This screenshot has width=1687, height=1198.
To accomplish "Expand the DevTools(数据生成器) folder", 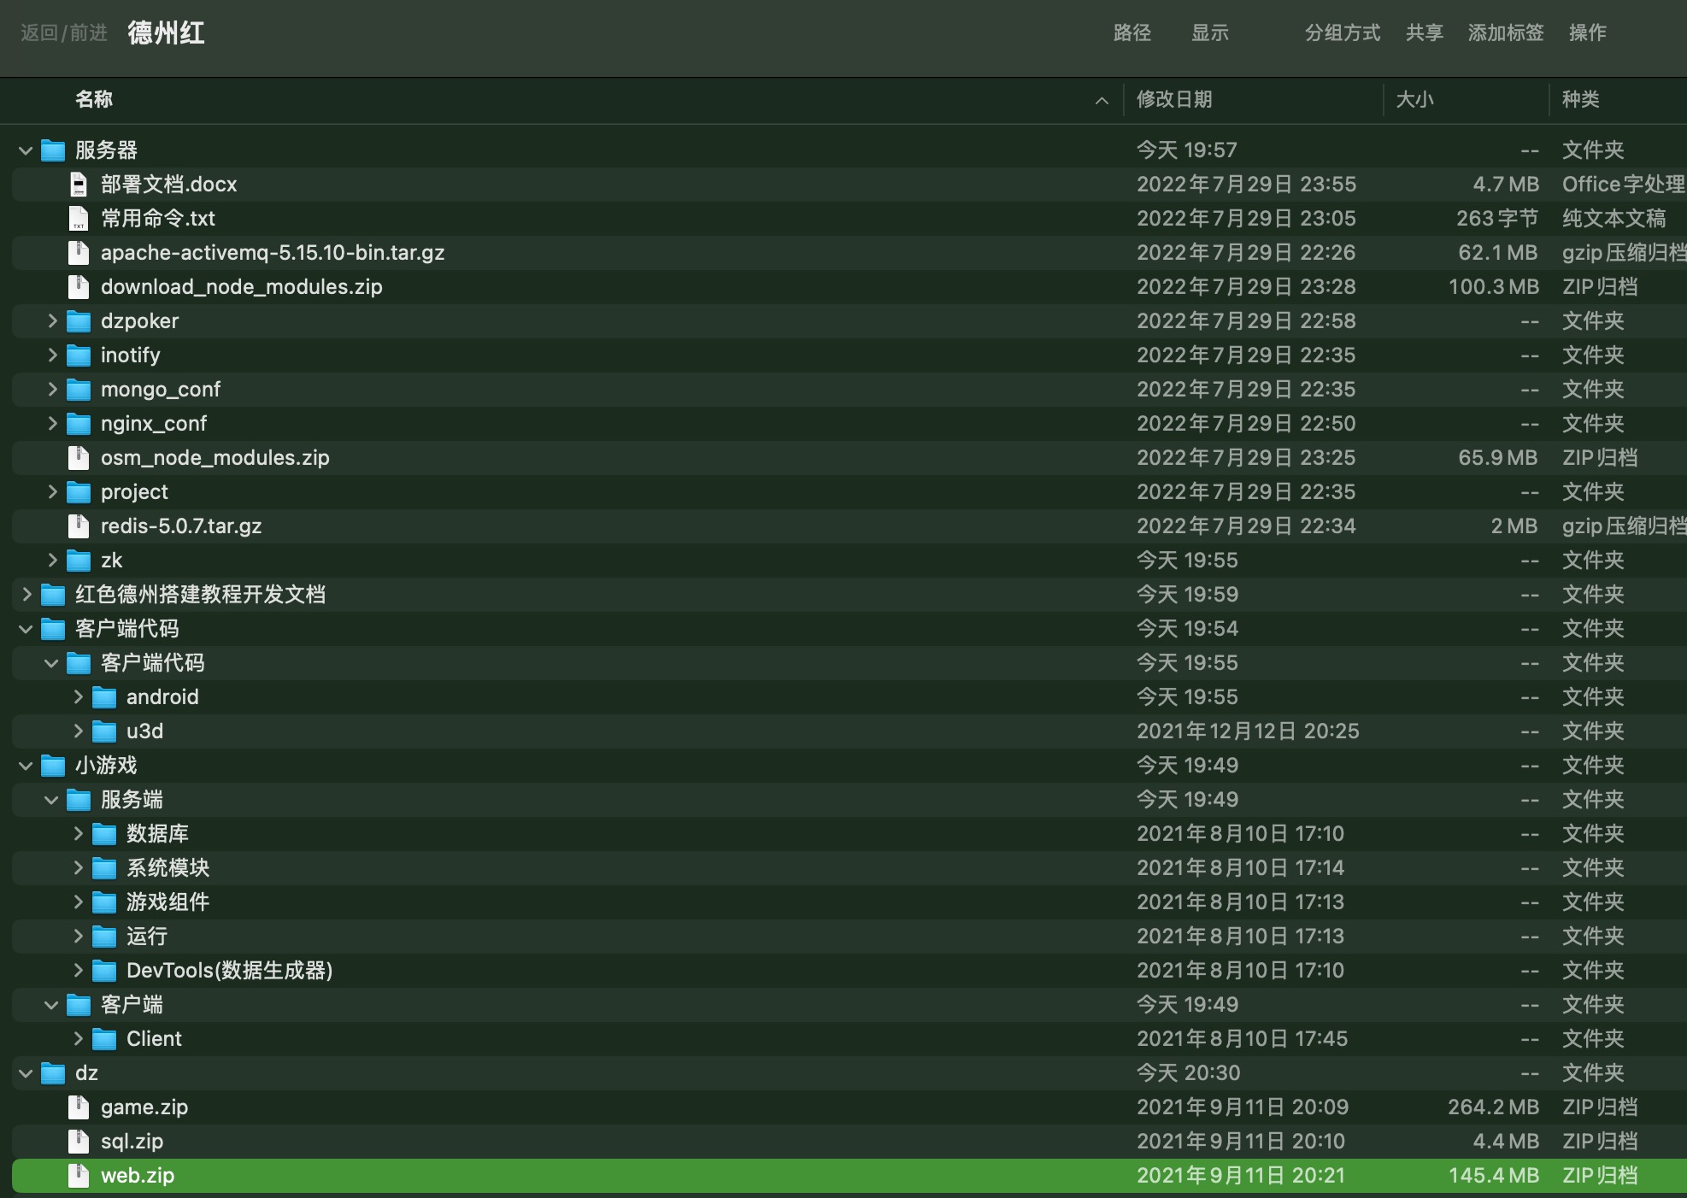I will pyautogui.click(x=78, y=971).
